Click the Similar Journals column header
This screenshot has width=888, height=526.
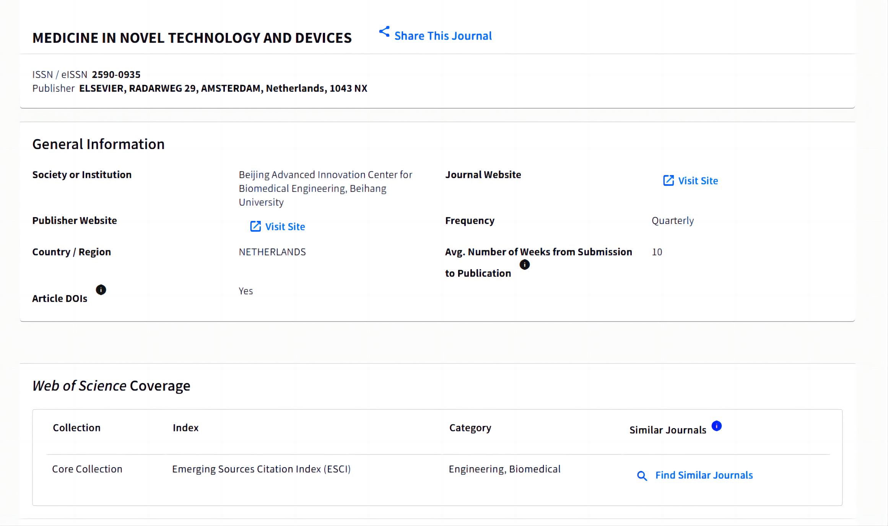pos(668,430)
